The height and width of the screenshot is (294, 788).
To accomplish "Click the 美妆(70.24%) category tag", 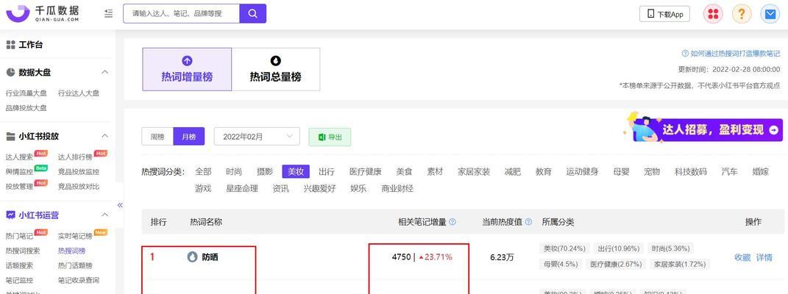I will [x=564, y=248].
